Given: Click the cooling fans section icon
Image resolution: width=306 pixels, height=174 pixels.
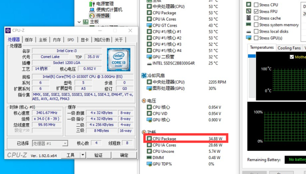Looking at the screenshot, I should (144, 75).
